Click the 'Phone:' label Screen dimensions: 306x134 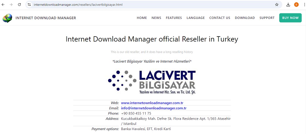[x=113, y=113]
